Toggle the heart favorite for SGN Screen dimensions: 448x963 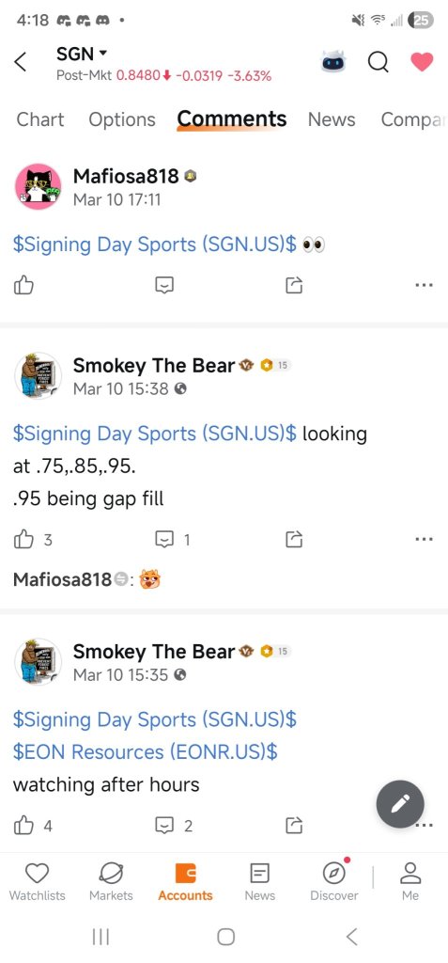tap(422, 61)
